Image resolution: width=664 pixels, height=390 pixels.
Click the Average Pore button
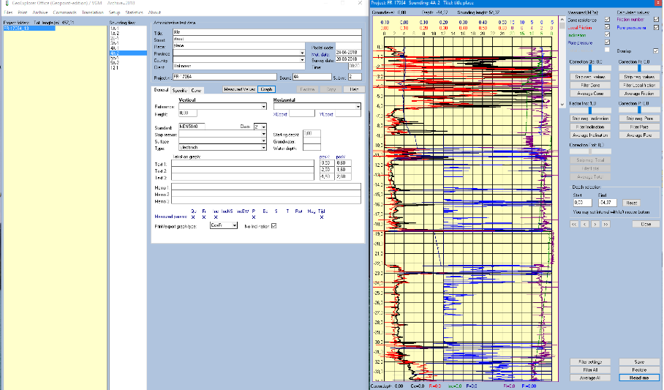pyautogui.click(x=639, y=135)
